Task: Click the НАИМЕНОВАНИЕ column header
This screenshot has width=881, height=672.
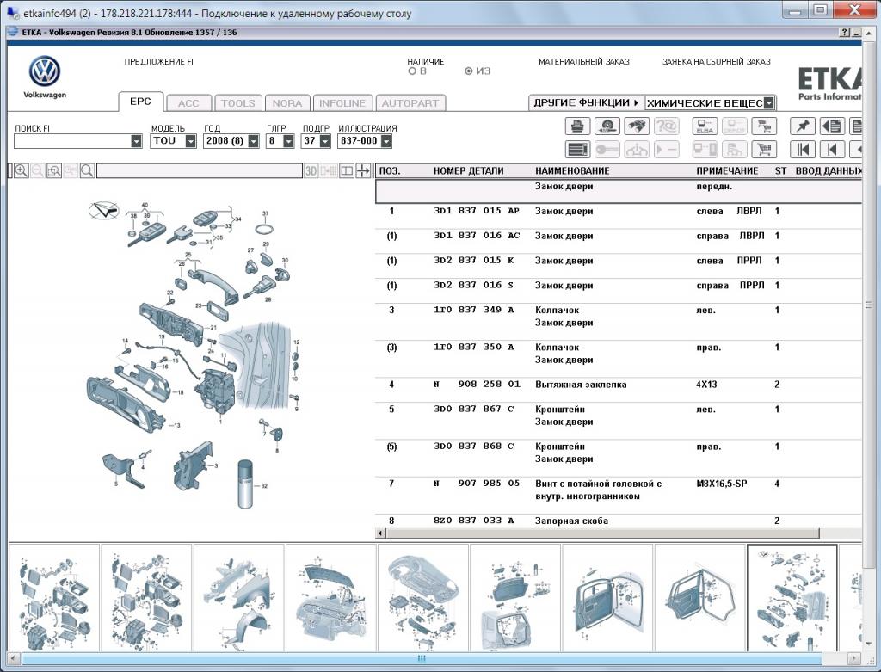Action: [x=572, y=171]
